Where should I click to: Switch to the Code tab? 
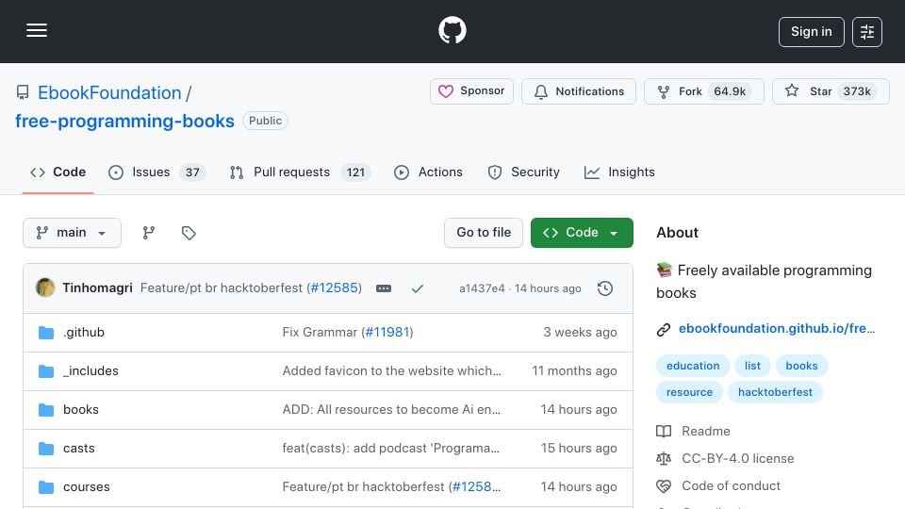click(x=58, y=172)
